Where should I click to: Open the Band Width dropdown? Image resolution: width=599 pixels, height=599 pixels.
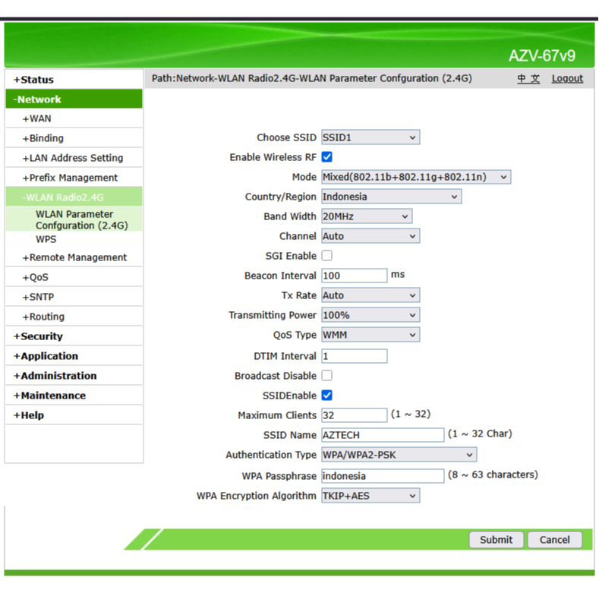point(367,216)
